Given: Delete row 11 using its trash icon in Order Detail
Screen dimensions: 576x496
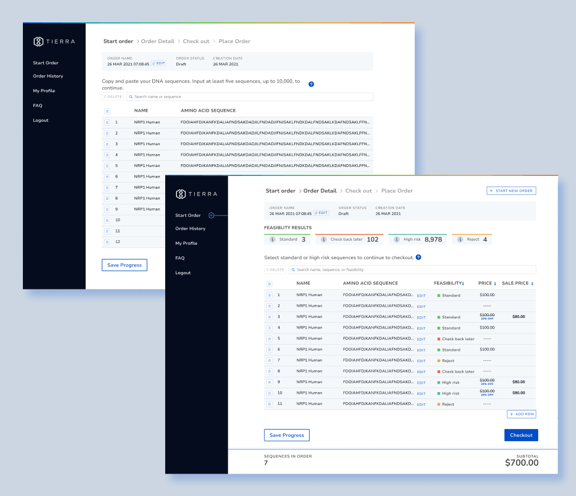Looking at the screenshot, I should [269, 404].
